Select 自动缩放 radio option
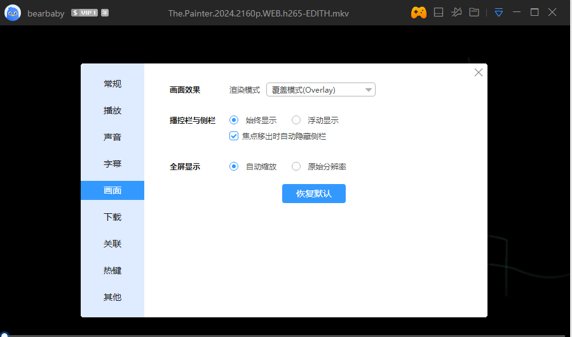The image size is (572, 337). tap(234, 166)
